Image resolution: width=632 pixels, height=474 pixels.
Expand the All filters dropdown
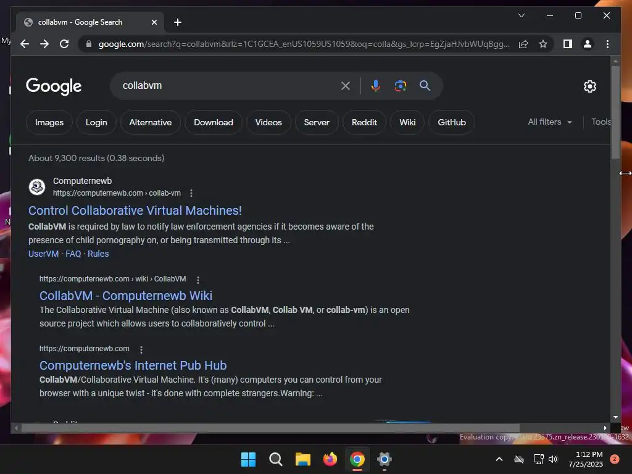550,122
